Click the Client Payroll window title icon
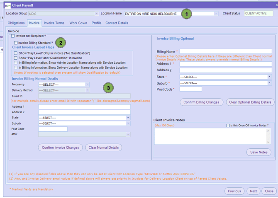 point(7,5)
